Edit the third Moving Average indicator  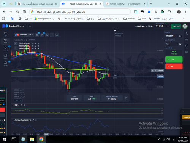pos(36,48)
